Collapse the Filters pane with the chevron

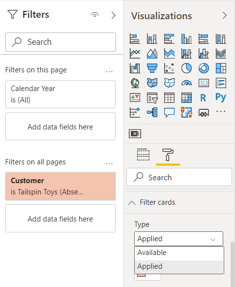click(x=114, y=15)
